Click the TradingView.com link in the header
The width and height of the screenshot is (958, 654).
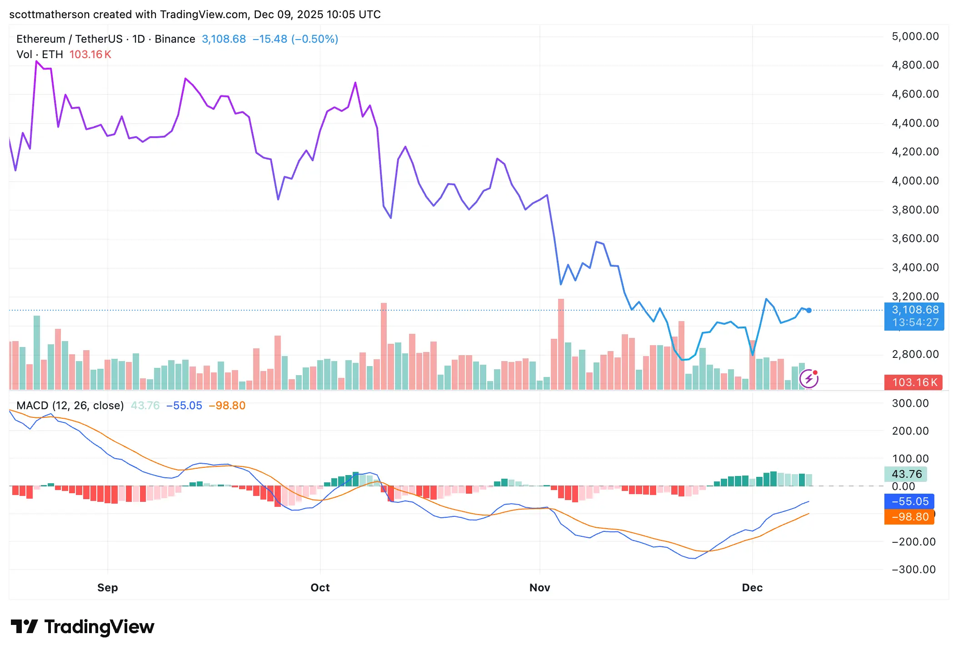coord(204,14)
